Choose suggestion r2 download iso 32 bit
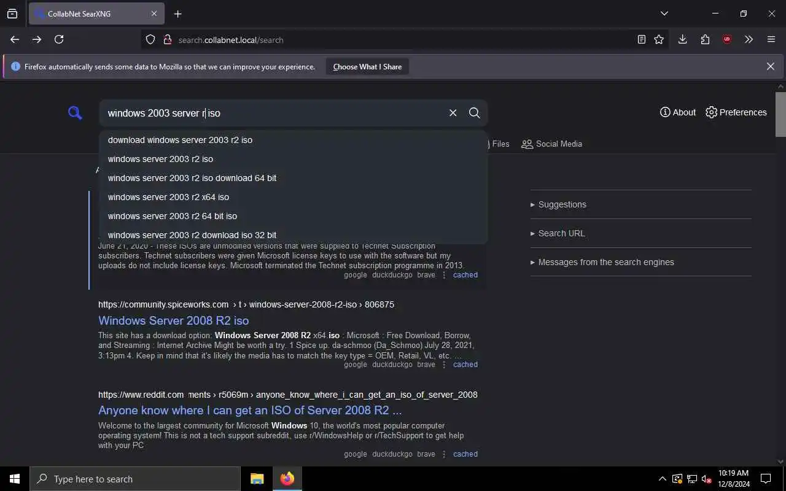This screenshot has width=786, height=491. 294,235
